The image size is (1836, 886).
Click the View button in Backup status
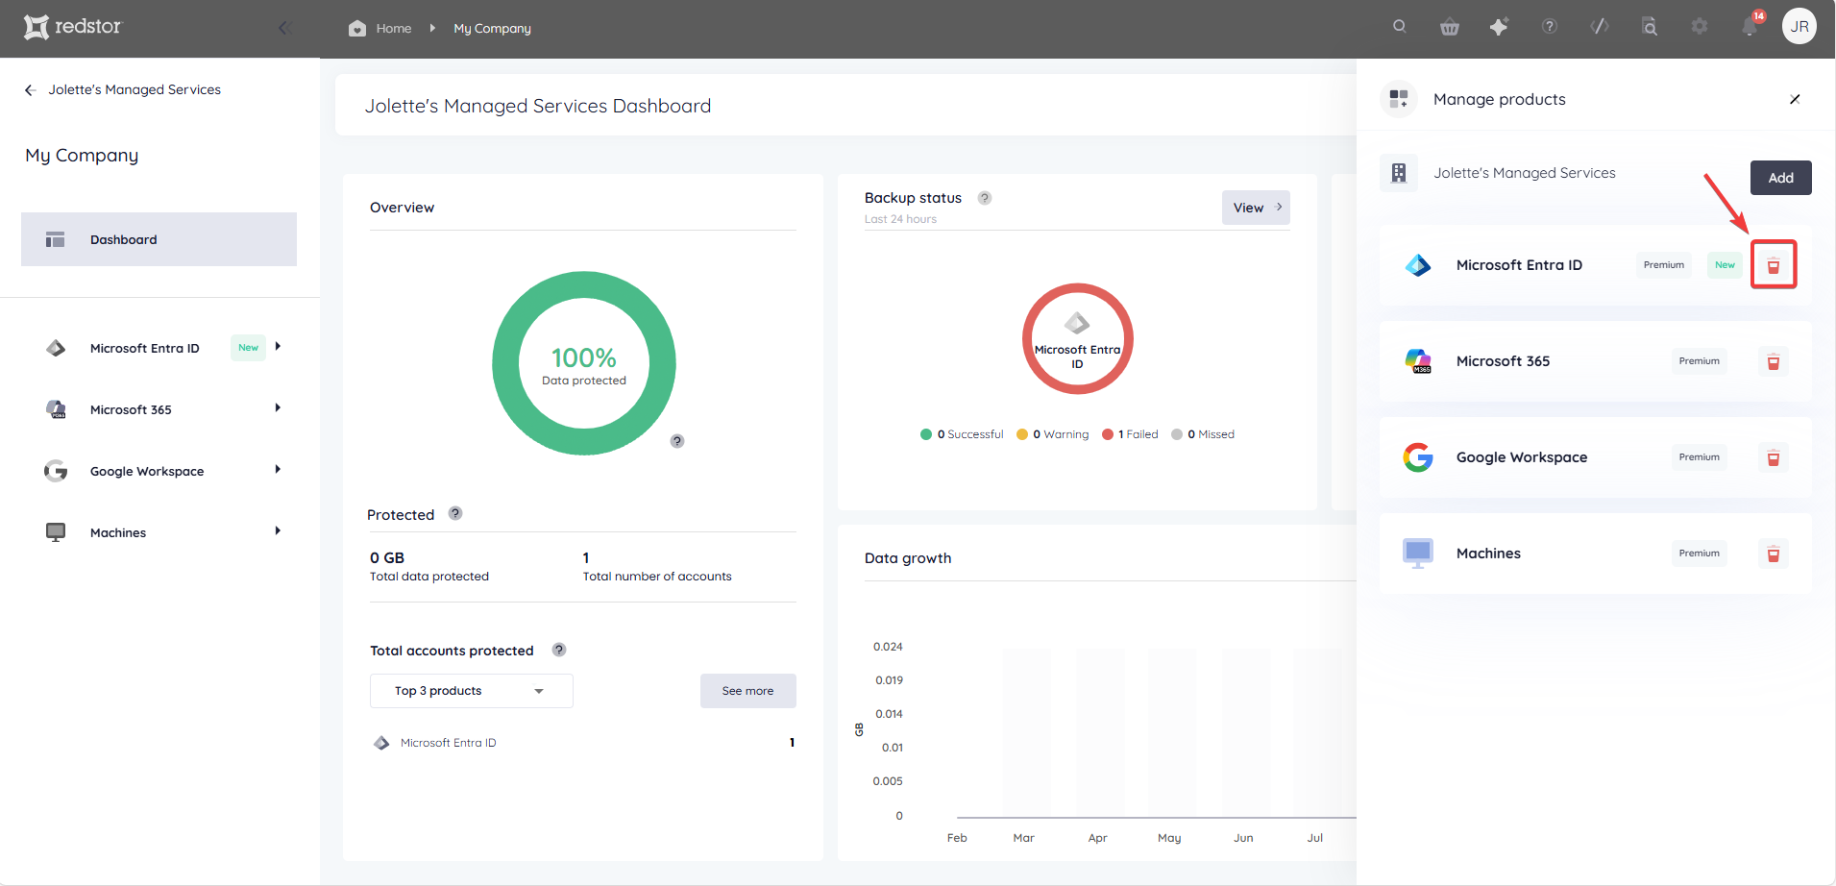click(x=1256, y=208)
